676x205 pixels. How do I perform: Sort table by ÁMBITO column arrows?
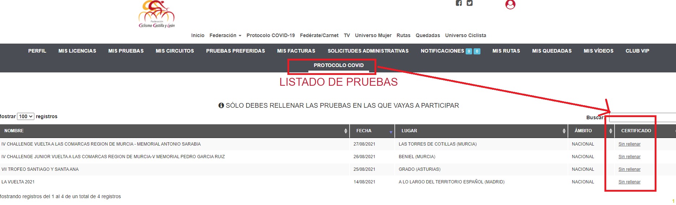(x=611, y=131)
